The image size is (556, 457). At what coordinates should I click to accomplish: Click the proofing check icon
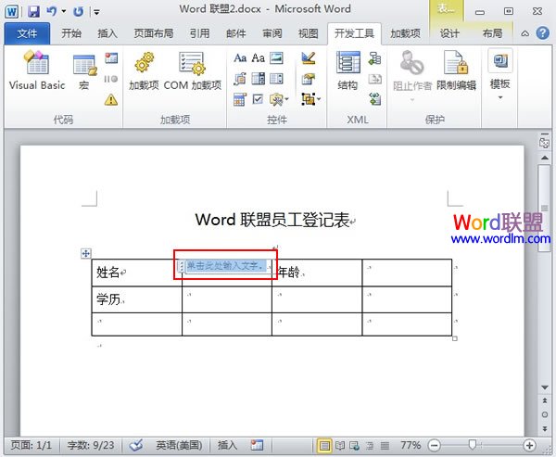pos(136,445)
